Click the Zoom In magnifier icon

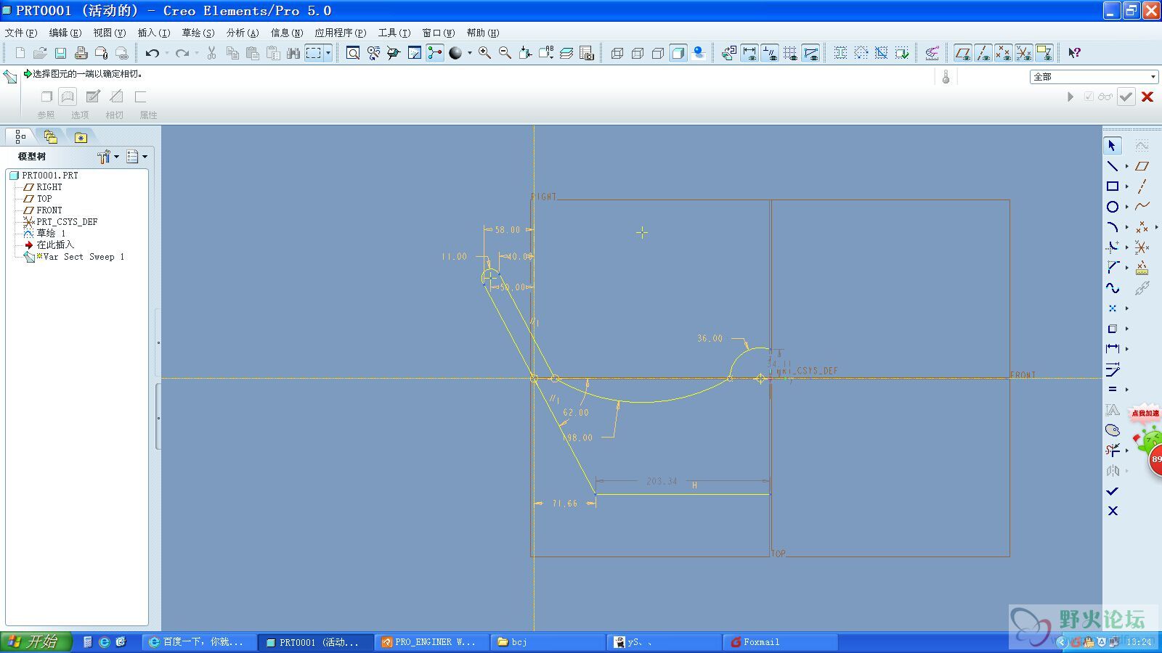point(484,53)
